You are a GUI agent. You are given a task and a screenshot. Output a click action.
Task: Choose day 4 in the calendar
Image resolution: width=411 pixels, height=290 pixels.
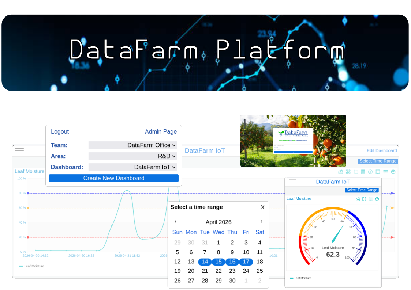tap(260, 243)
